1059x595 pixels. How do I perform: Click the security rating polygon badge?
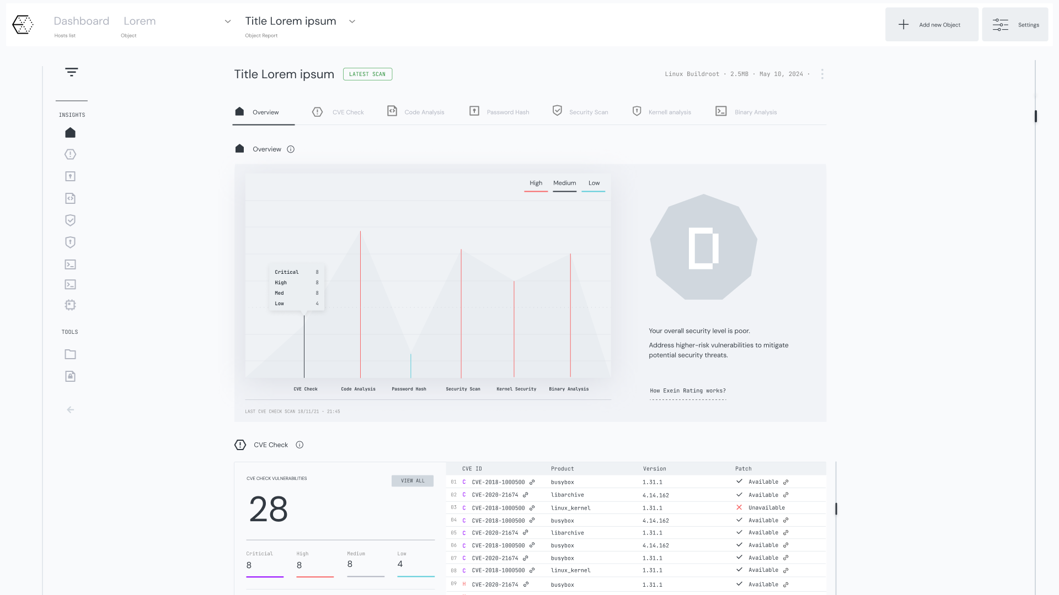(x=703, y=247)
